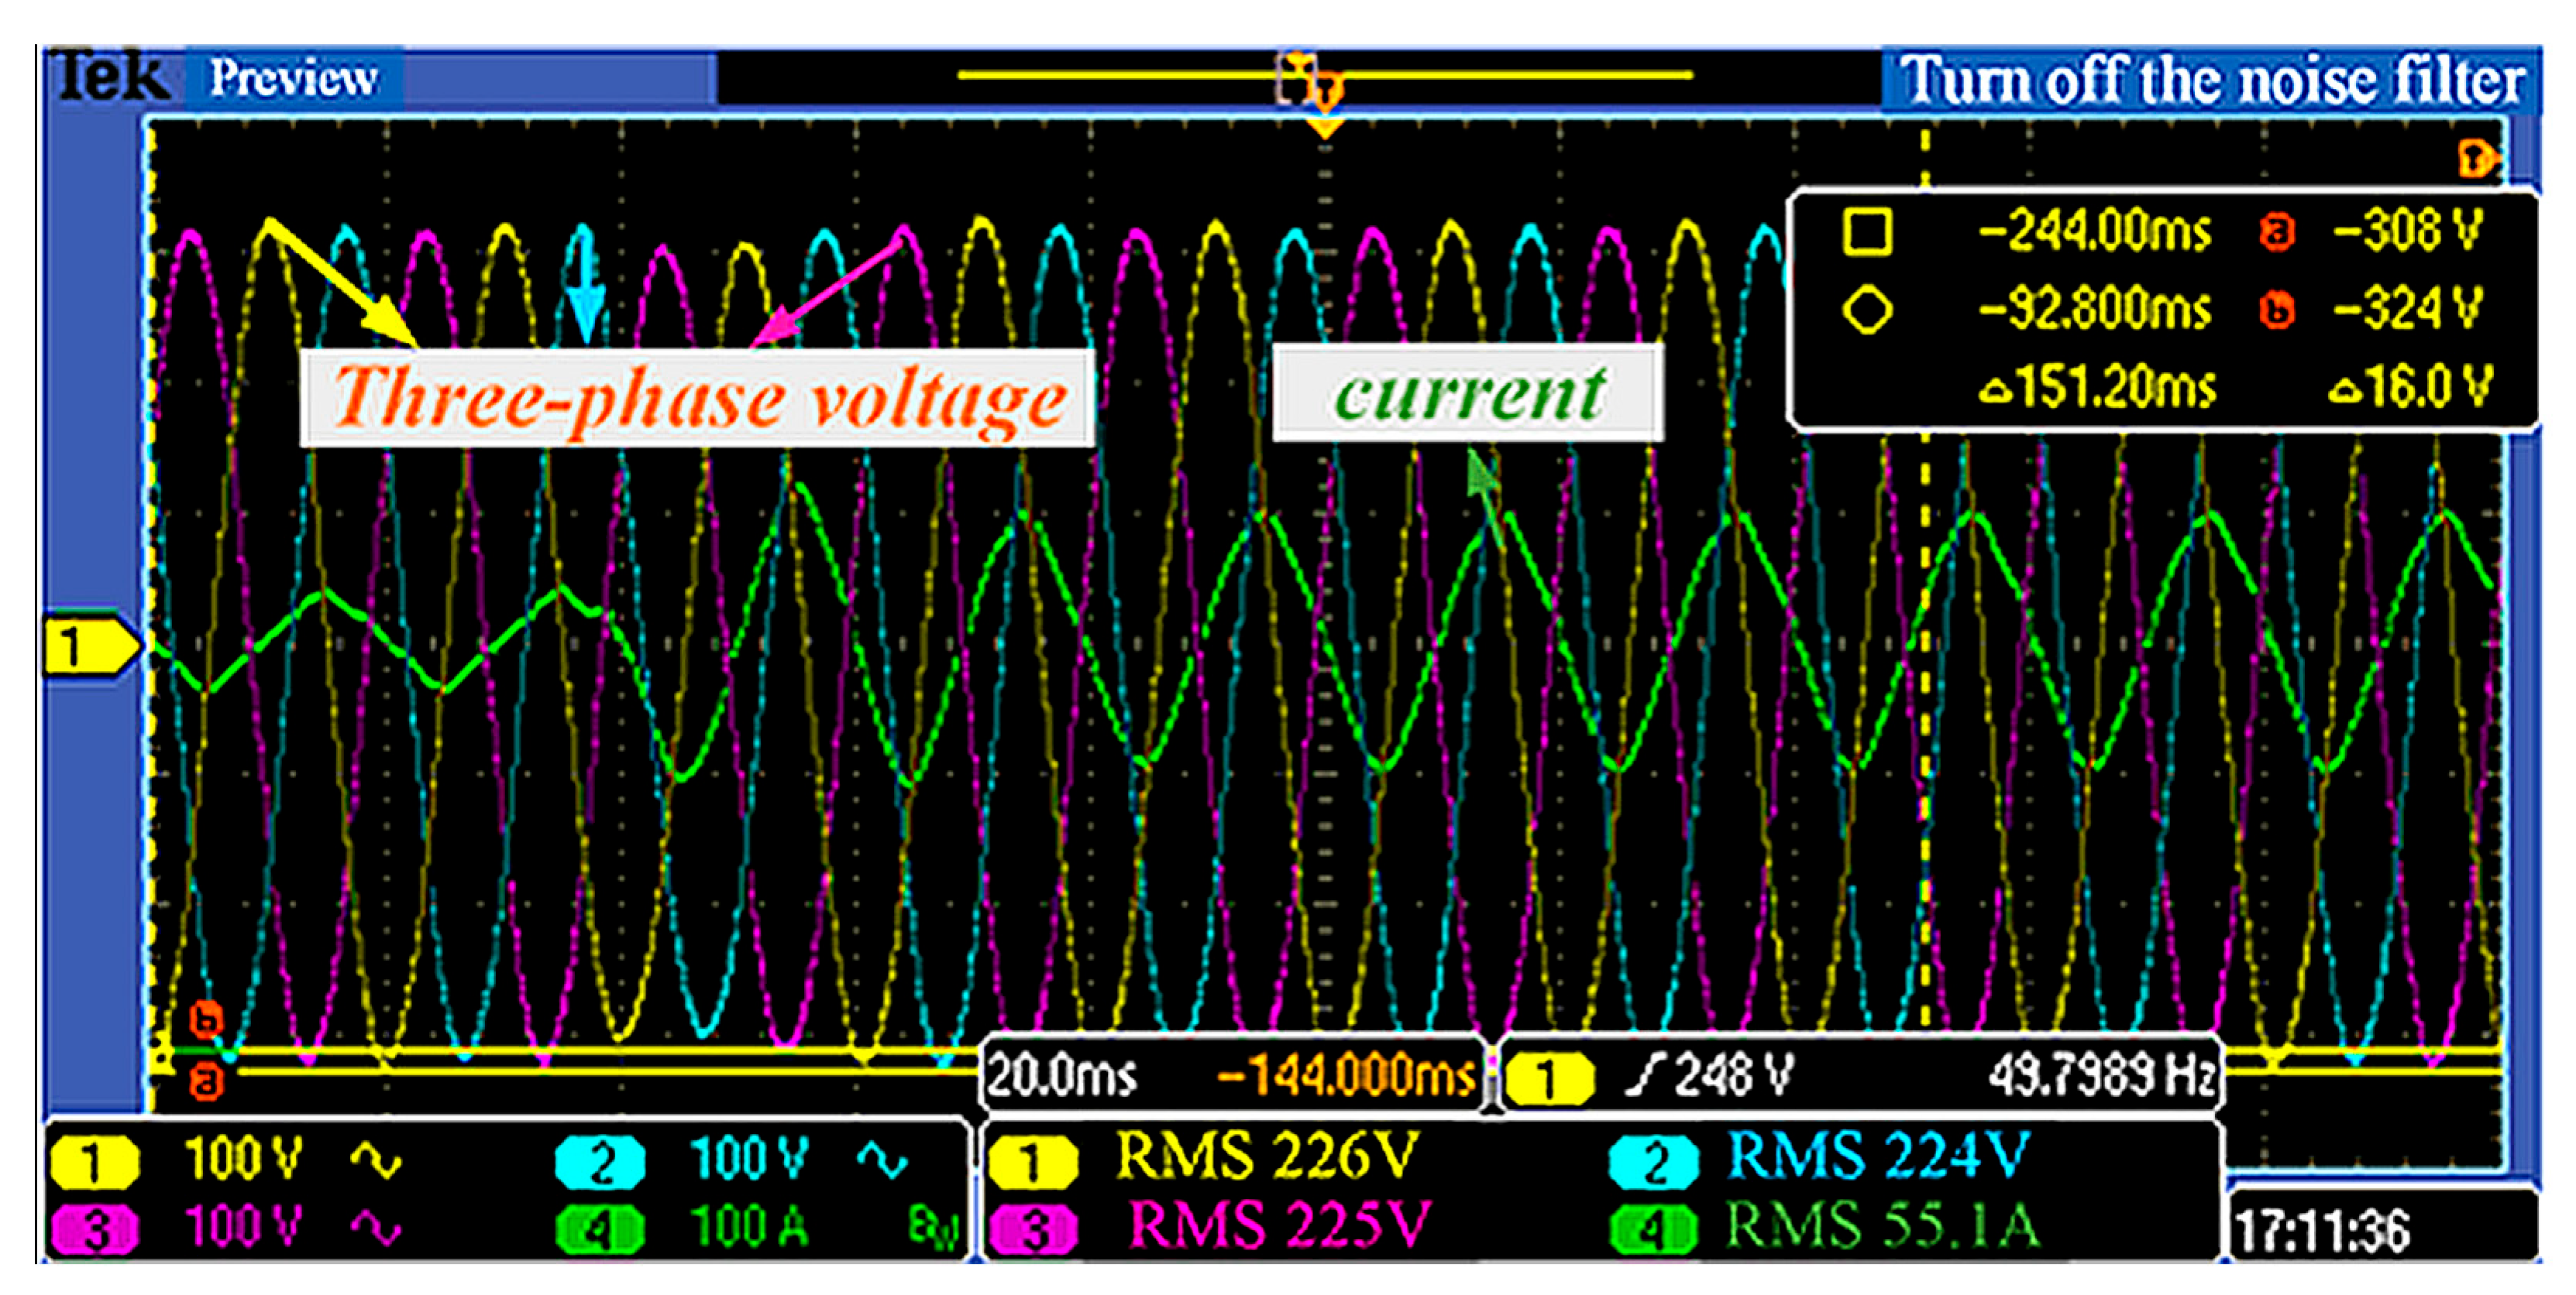2576x1295 pixels.
Task: Click channel 4 badge in the RMS measurement panel
Action: click(x=1653, y=1229)
